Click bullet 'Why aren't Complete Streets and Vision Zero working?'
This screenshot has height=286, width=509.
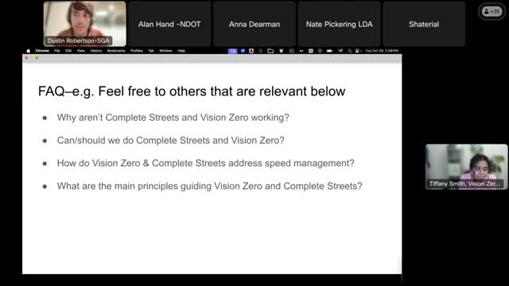point(173,118)
